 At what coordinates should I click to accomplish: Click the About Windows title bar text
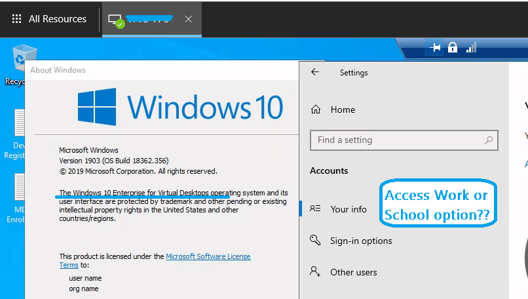(x=58, y=70)
